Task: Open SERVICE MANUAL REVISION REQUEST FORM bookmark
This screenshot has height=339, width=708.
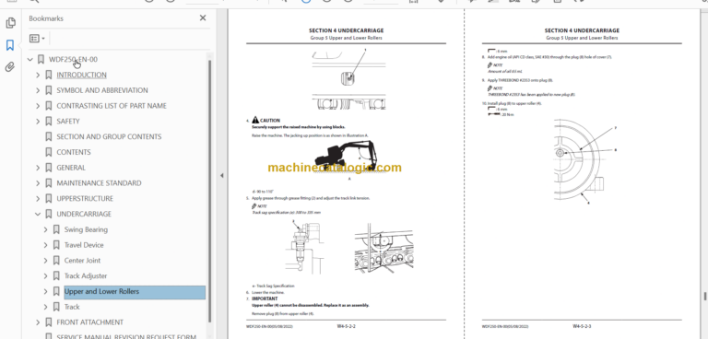Action: click(126, 336)
